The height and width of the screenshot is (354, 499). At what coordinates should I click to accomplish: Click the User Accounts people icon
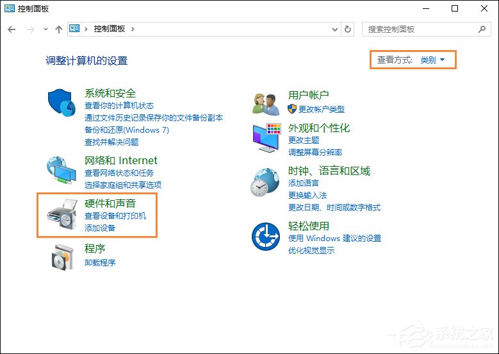tap(266, 103)
